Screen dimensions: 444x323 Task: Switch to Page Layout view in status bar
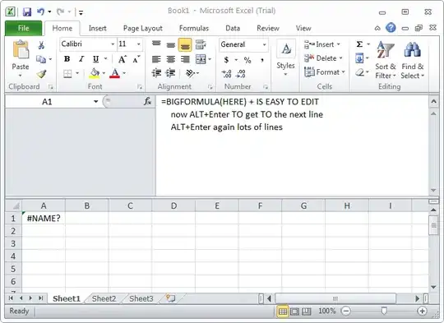(x=294, y=311)
